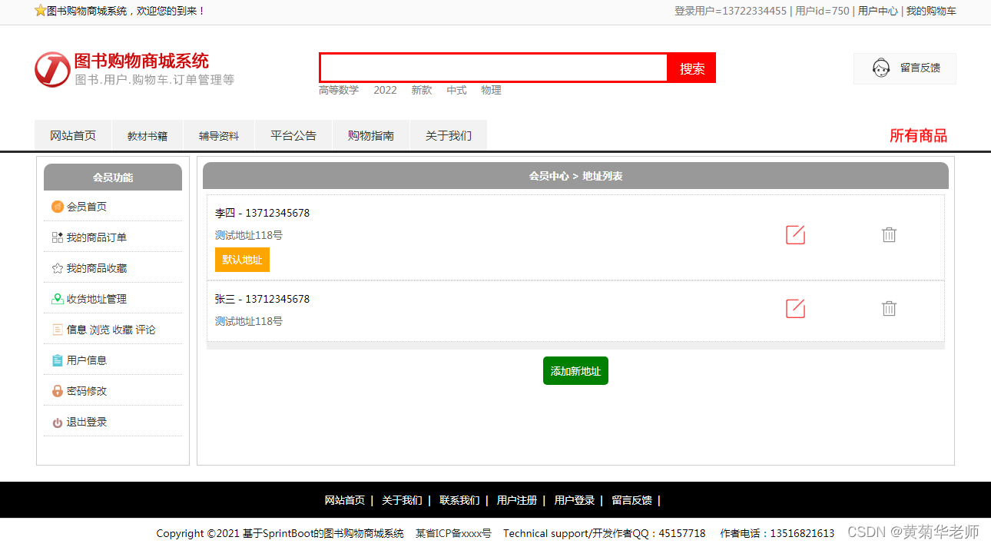The width and height of the screenshot is (991, 547).
Task: Click the gold star icon in top bar
Action: point(40,11)
